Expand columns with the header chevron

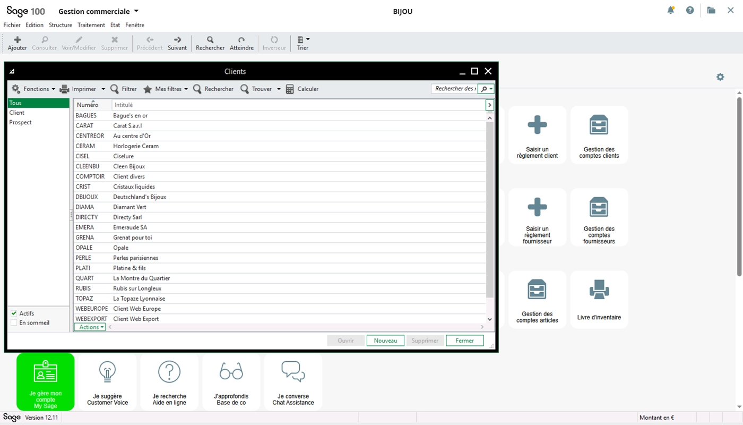pyautogui.click(x=490, y=105)
